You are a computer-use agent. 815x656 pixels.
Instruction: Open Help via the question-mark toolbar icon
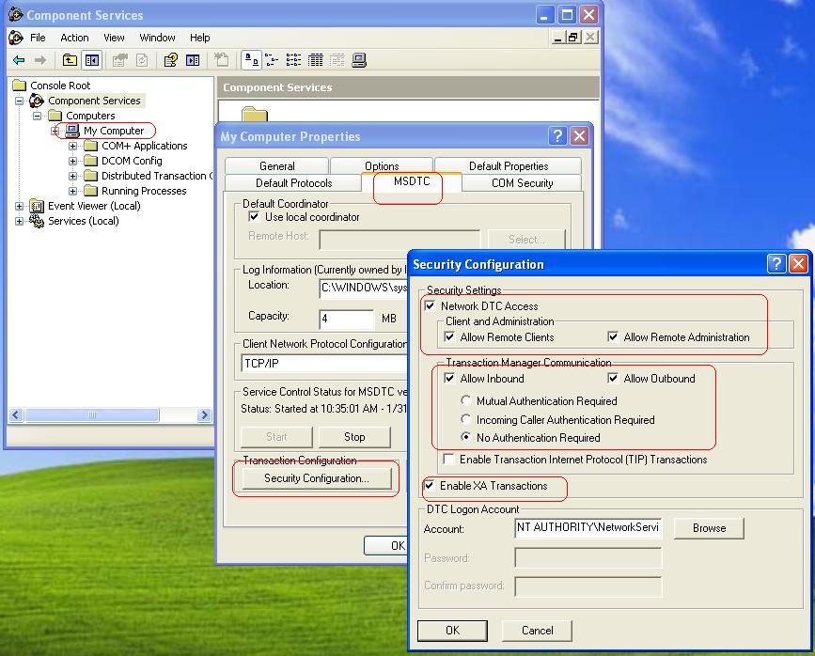[x=170, y=60]
